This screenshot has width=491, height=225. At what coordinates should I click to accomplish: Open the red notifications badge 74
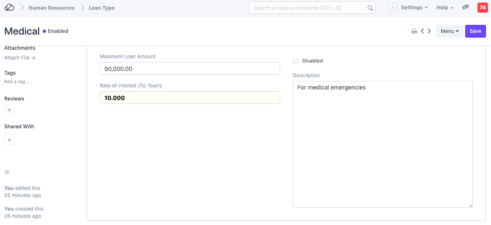click(482, 8)
